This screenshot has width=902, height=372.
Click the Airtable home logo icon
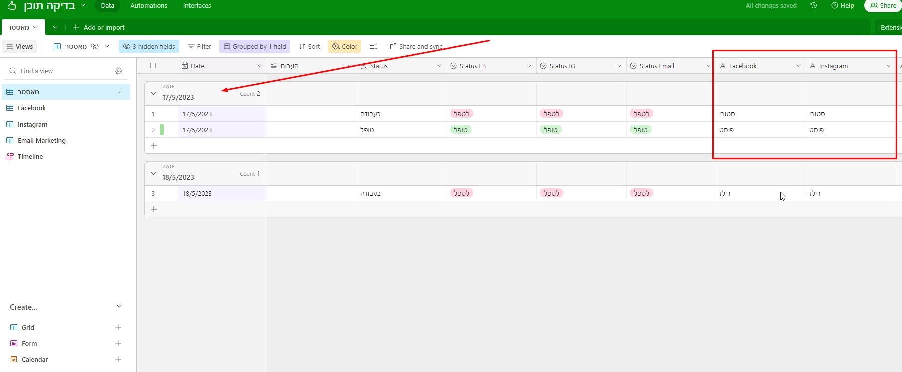(x=12, y=6)
